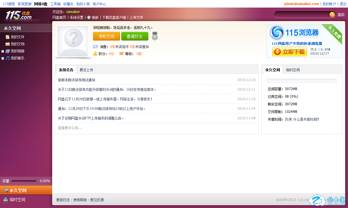Click the mail medal icon beside invite button
Screen dimensions: 348x208
(x=155, y=36)
